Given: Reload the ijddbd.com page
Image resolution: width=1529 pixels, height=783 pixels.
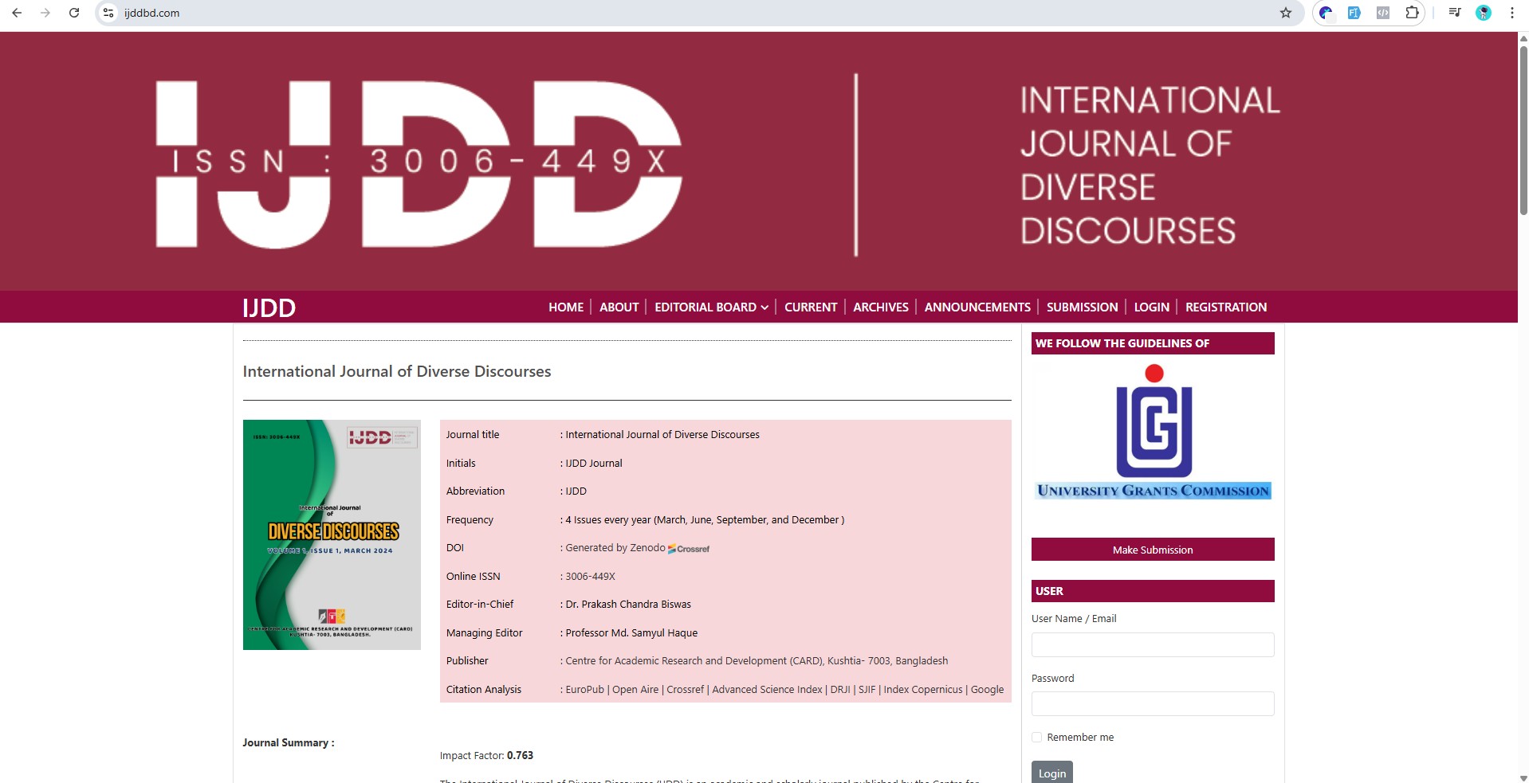Looking at the screenshot, I should pyautogui.click(x=74, y=13).
